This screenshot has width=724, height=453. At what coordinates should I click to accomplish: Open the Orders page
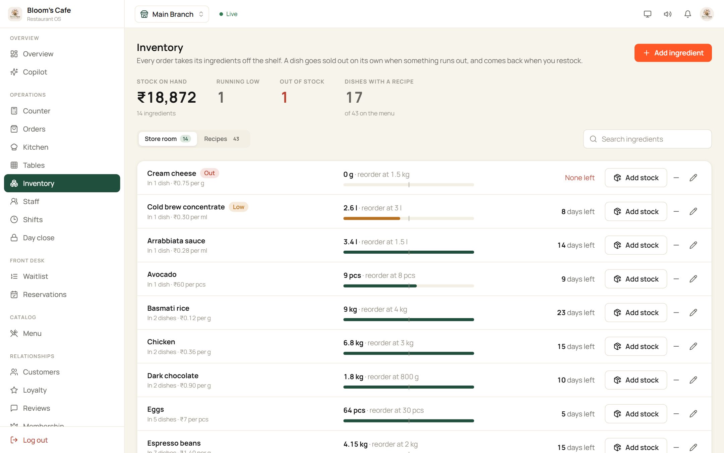tap(62, 129)
